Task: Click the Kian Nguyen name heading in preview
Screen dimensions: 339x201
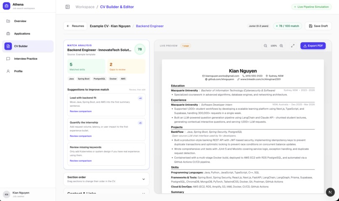Action: (x=243, y=71)
